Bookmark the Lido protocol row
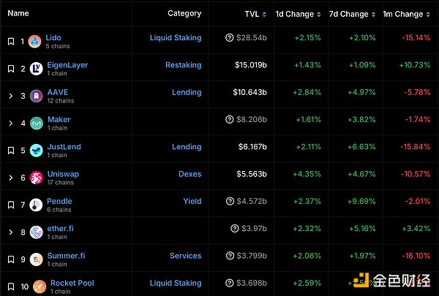The height and width of the screenshot is (296, 439). point(11,42)
